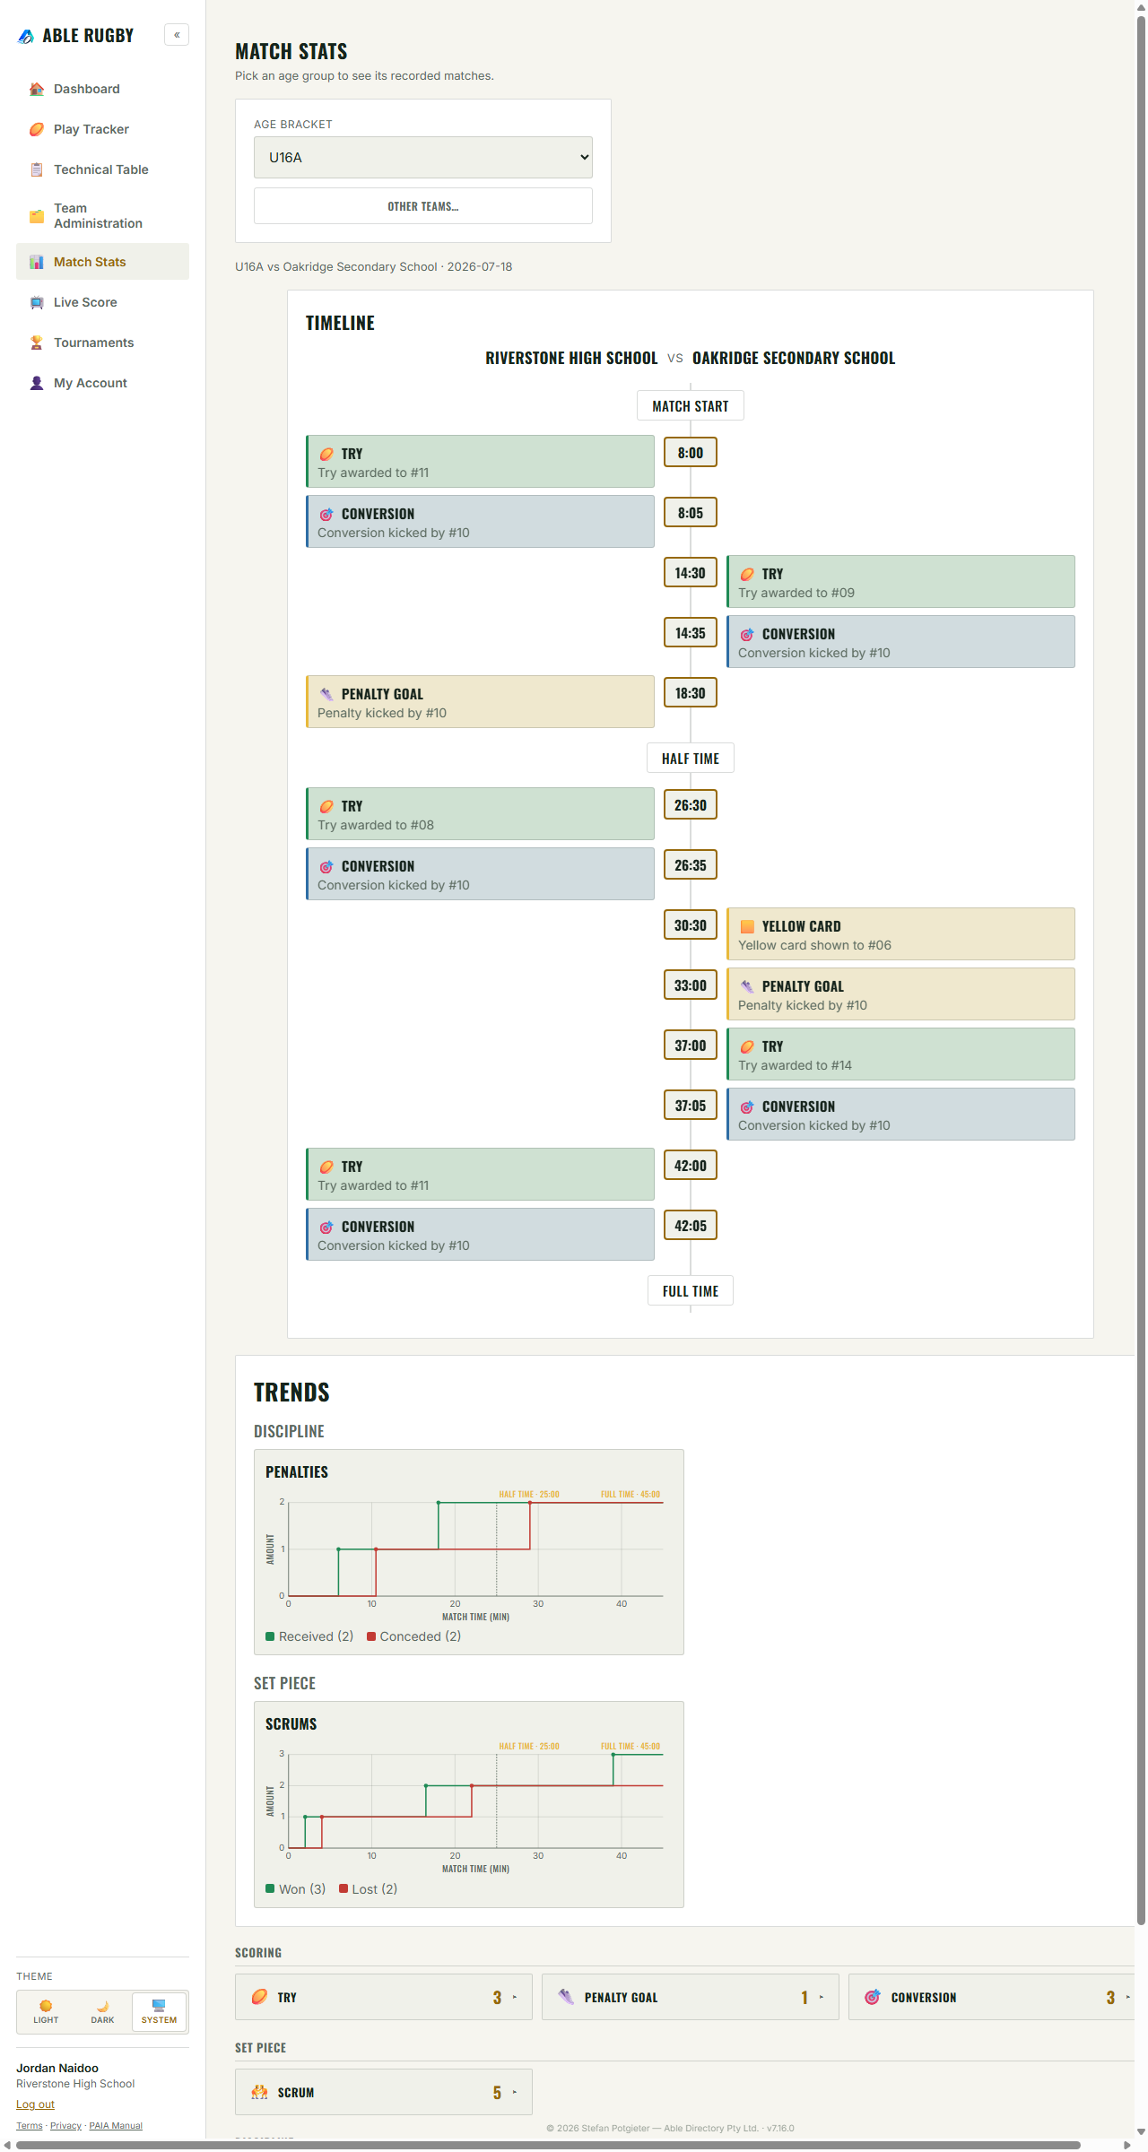Open Live Score in sidebar
The height and width of the screenshot is (2152, 1148).
pyautogui.click(x=102, y=302)
